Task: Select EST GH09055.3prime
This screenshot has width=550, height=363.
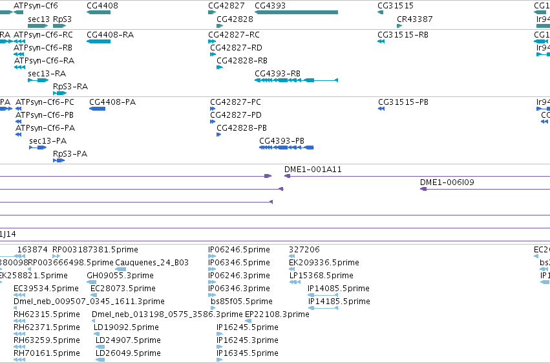Action: (x=120, y=276)
